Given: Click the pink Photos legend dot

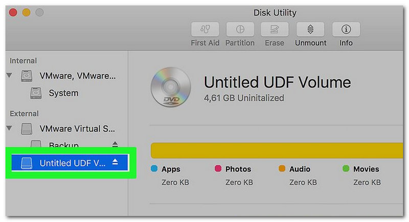Looking at the screenshot, I should point(218,168).
